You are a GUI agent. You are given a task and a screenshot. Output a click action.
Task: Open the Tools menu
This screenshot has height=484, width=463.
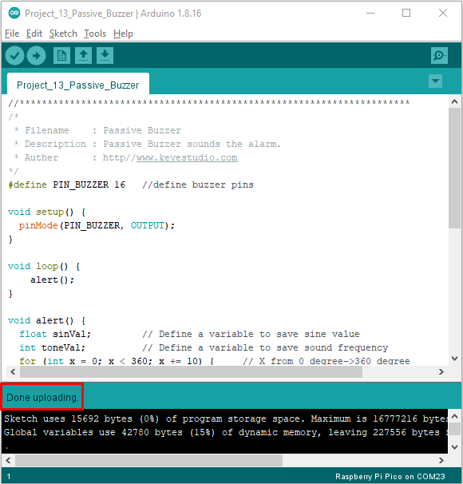click(x=95, y=34)
